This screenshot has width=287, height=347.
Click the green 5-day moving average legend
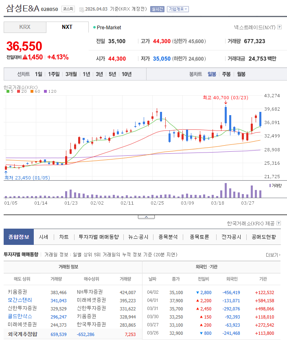click(x=10, y=92)
